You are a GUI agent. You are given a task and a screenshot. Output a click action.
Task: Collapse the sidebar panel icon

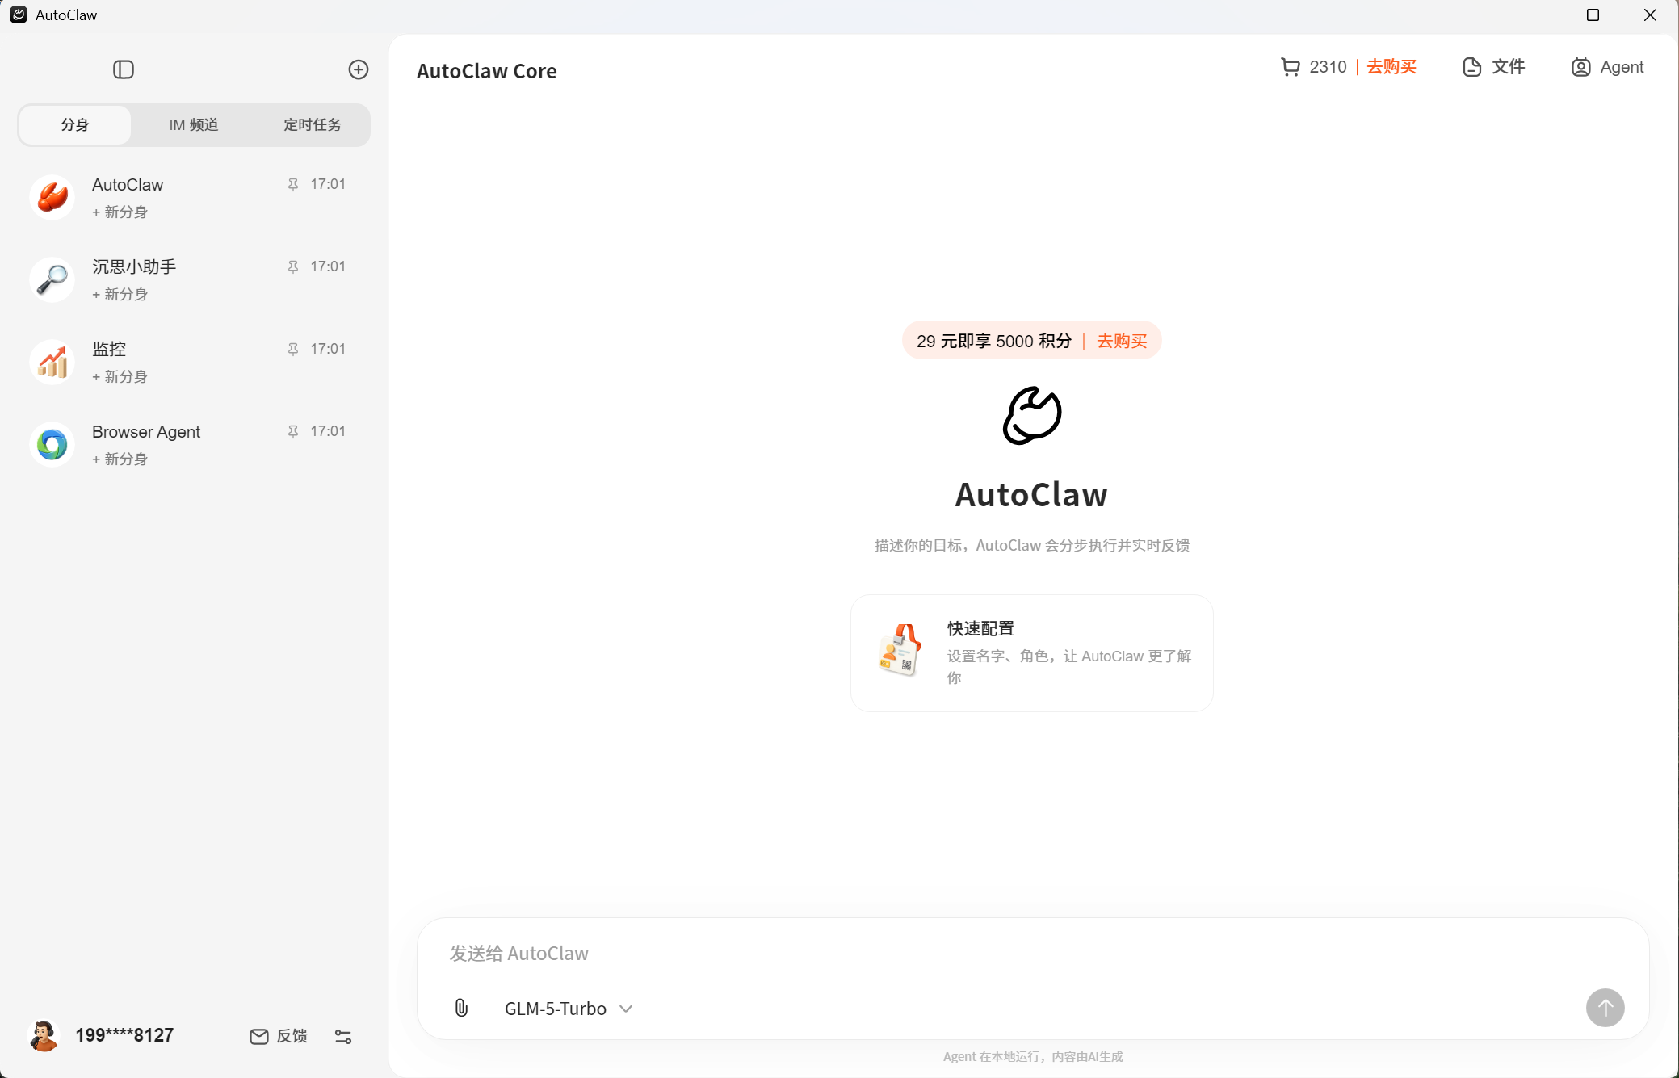tap(124, 69)
